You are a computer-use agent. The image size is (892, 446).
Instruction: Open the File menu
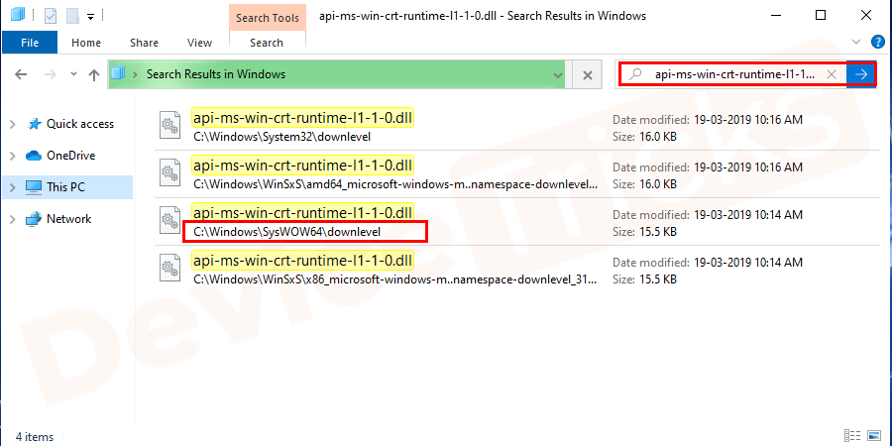[30, 43]
